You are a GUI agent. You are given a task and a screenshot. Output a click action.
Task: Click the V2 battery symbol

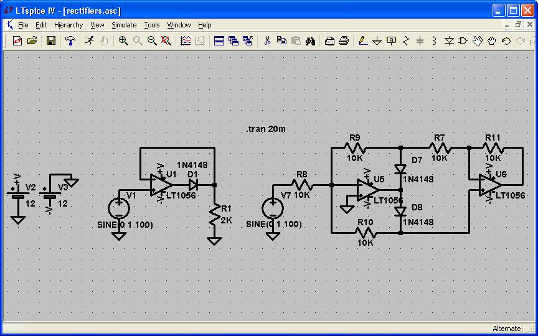[18, 195]
